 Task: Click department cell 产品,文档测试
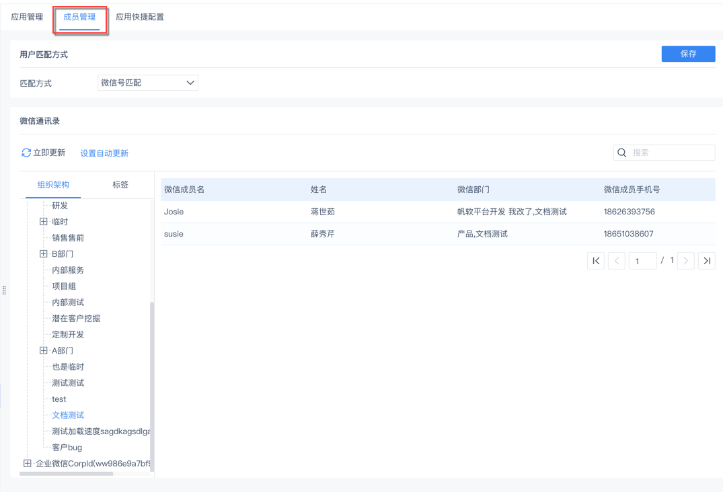click(482, 233)
